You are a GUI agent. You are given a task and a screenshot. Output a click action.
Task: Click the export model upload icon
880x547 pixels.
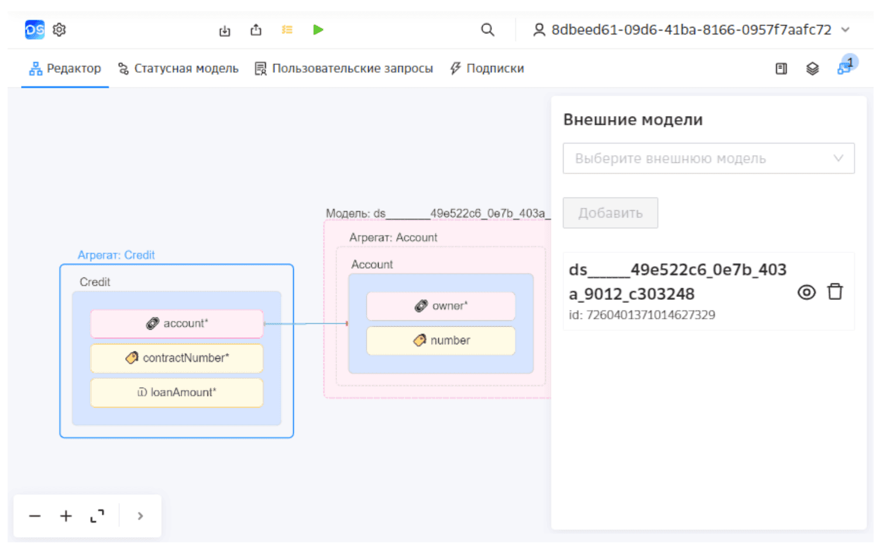[x=256, y=30]
